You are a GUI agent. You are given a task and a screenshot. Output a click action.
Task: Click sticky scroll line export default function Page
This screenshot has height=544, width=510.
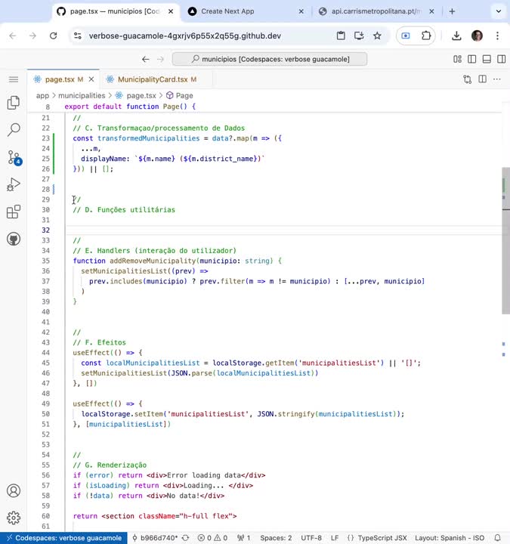[x=130, y=107]
